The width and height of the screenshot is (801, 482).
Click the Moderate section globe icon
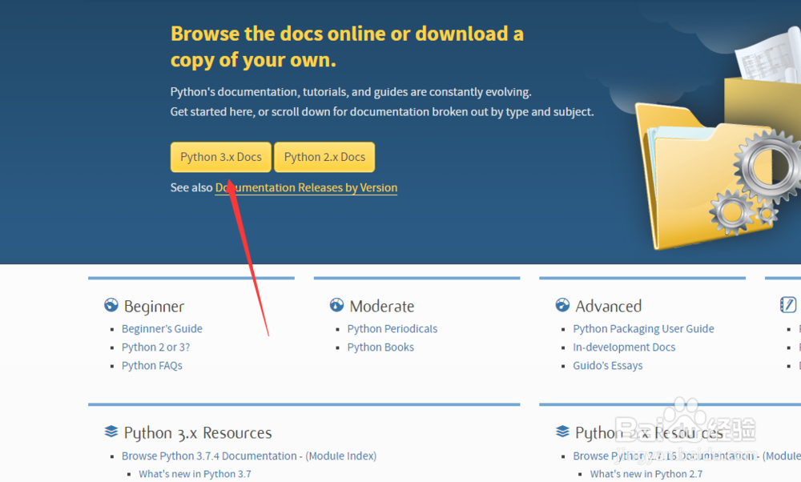(336, 305)
